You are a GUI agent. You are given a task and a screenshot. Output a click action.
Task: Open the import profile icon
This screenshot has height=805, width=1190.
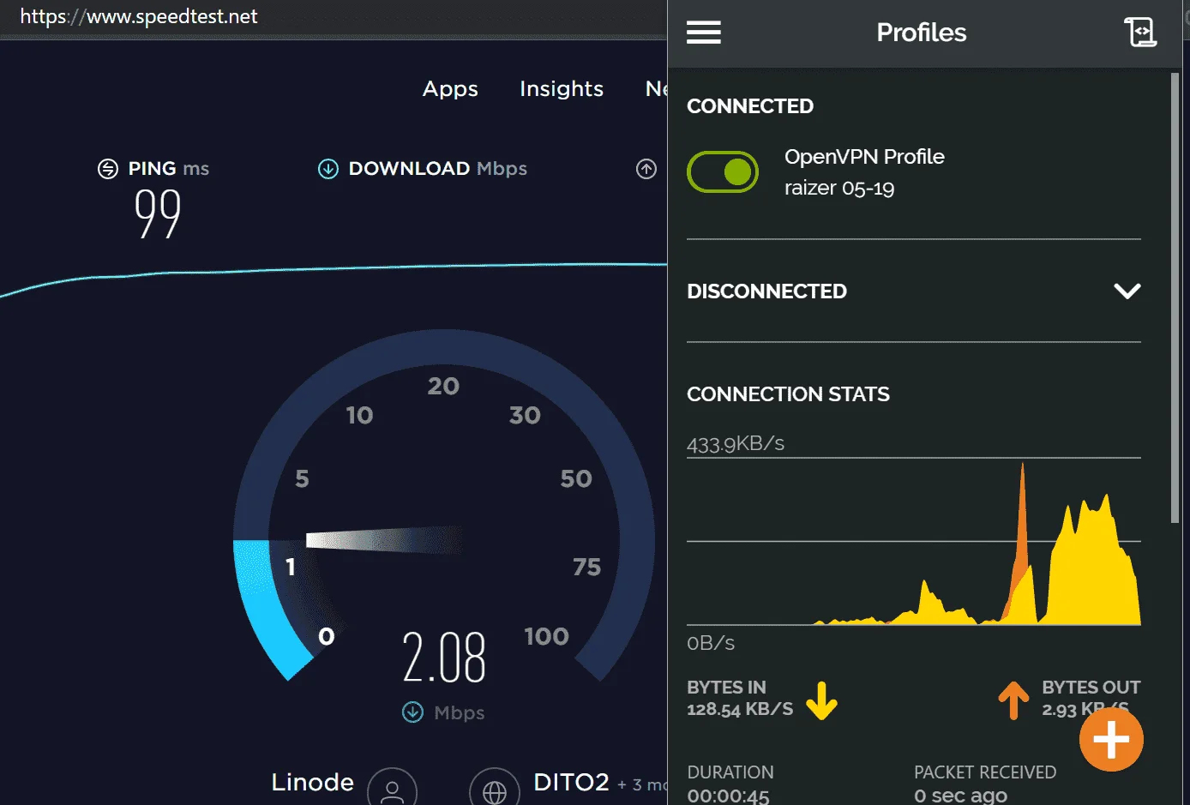[x=1140, y=33]
